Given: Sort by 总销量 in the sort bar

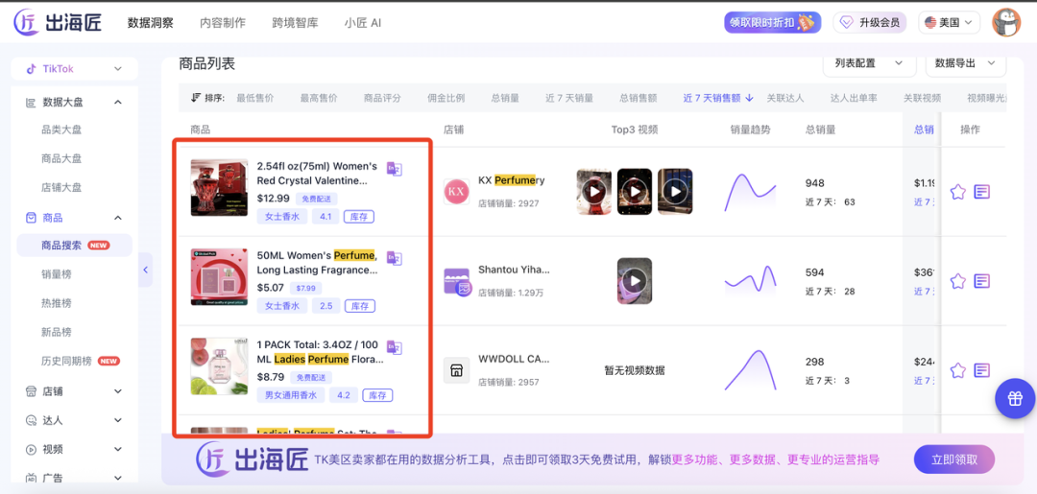Looking at the screenshot, I should click(505, 98).
